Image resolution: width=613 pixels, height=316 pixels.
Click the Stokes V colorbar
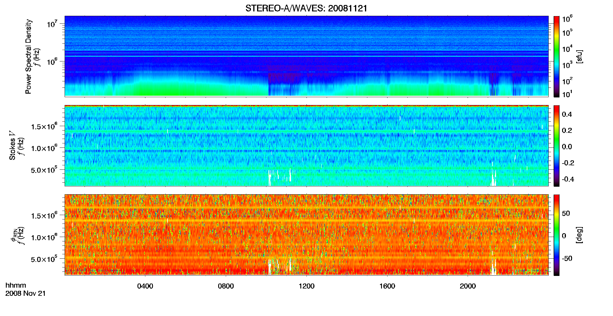tap(557, 146)
